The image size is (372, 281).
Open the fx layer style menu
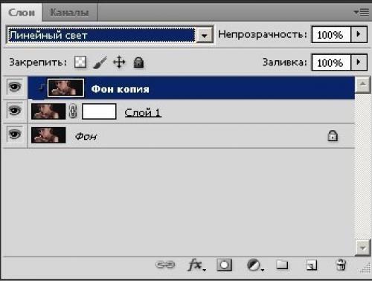(x=196, y=265)
